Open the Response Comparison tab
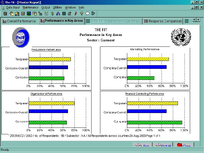Image resolution: width=204 pixels, height=153 pixels. coord(163,21)
